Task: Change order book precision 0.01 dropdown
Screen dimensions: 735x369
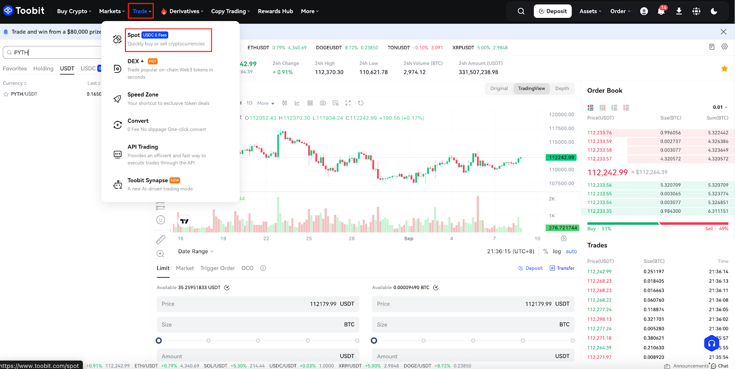Action: (x=720, y=107)
